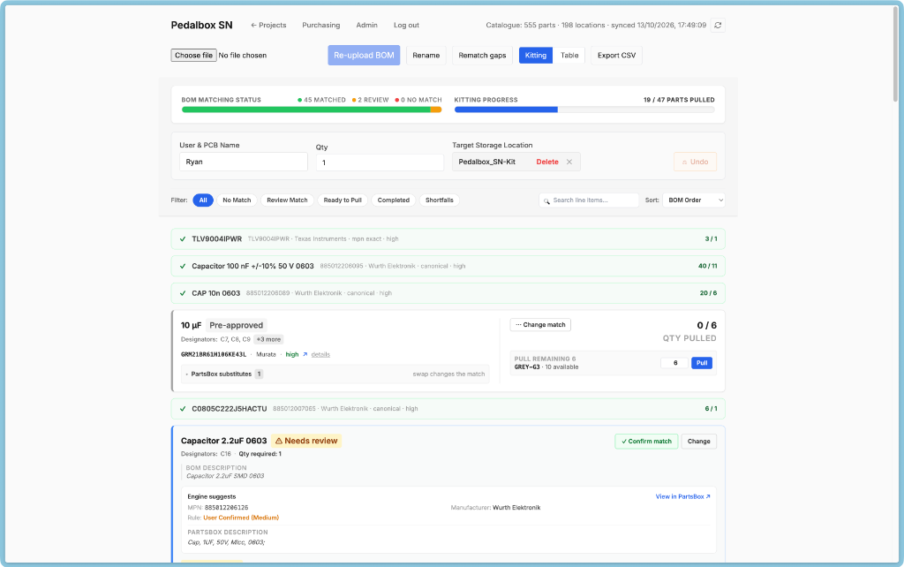
Task: Click checkmark icon on CAP 10n 0603 row
Action: [183, 293]
